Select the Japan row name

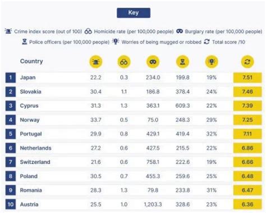27,78
